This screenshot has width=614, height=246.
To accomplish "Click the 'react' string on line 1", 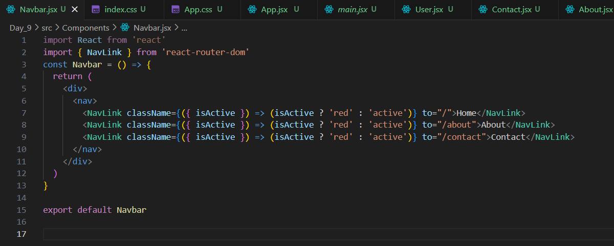I will coord(148,40).
